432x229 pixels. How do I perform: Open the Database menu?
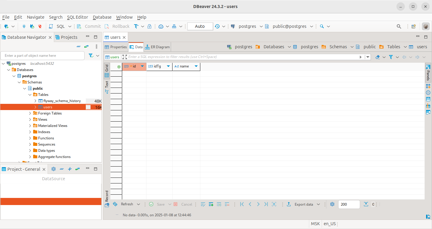(x=102, y=17)
